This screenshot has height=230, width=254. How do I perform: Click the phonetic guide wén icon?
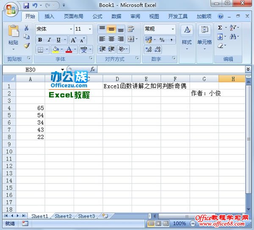[84, 50]
